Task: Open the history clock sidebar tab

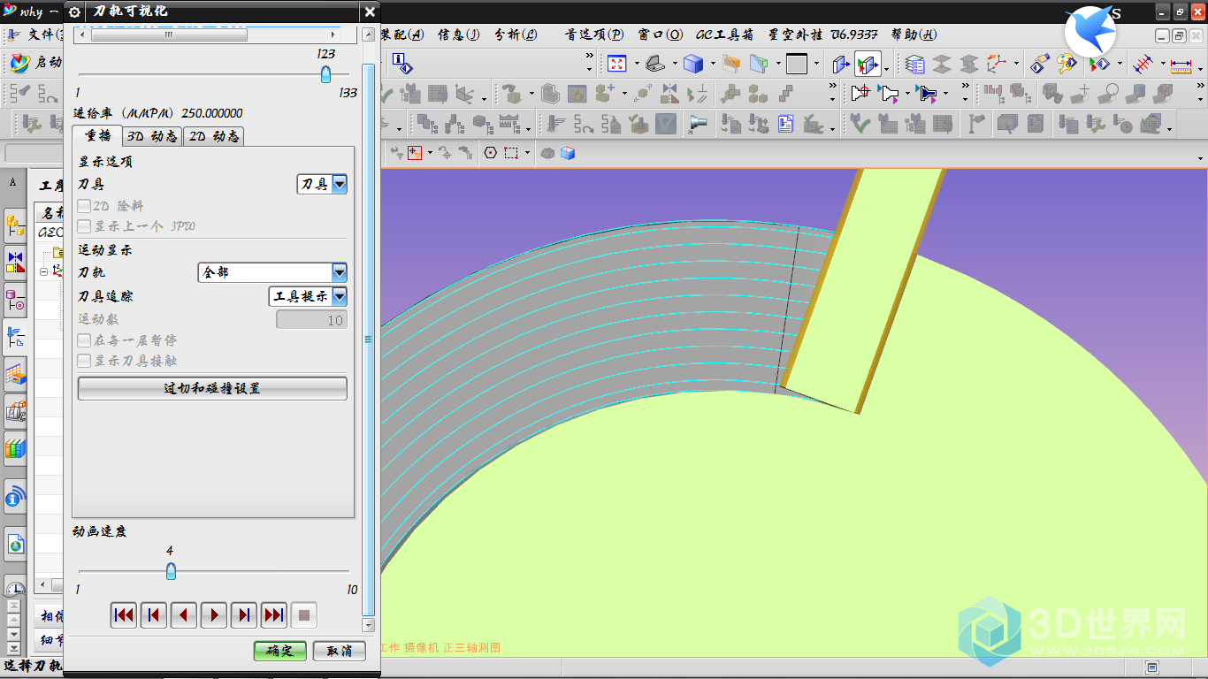Action: coord(15,588)
